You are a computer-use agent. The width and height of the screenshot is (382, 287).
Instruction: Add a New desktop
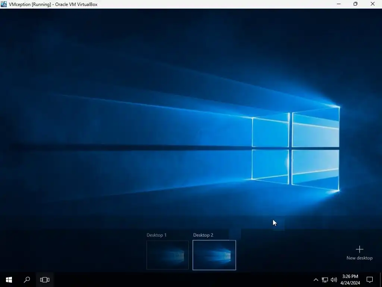pos(359,253)
